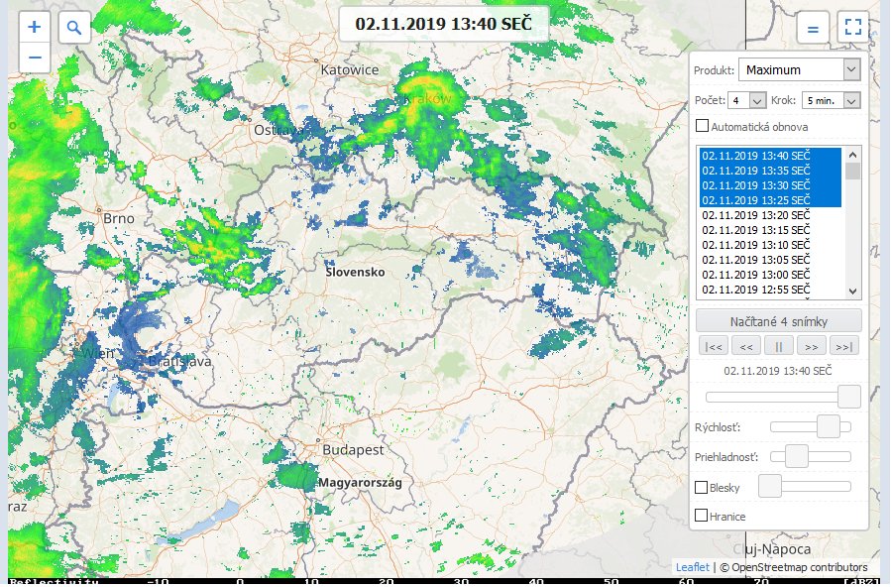Open the map search magnifier
Viewport: 891px width, 587px height.
(74, 27)
